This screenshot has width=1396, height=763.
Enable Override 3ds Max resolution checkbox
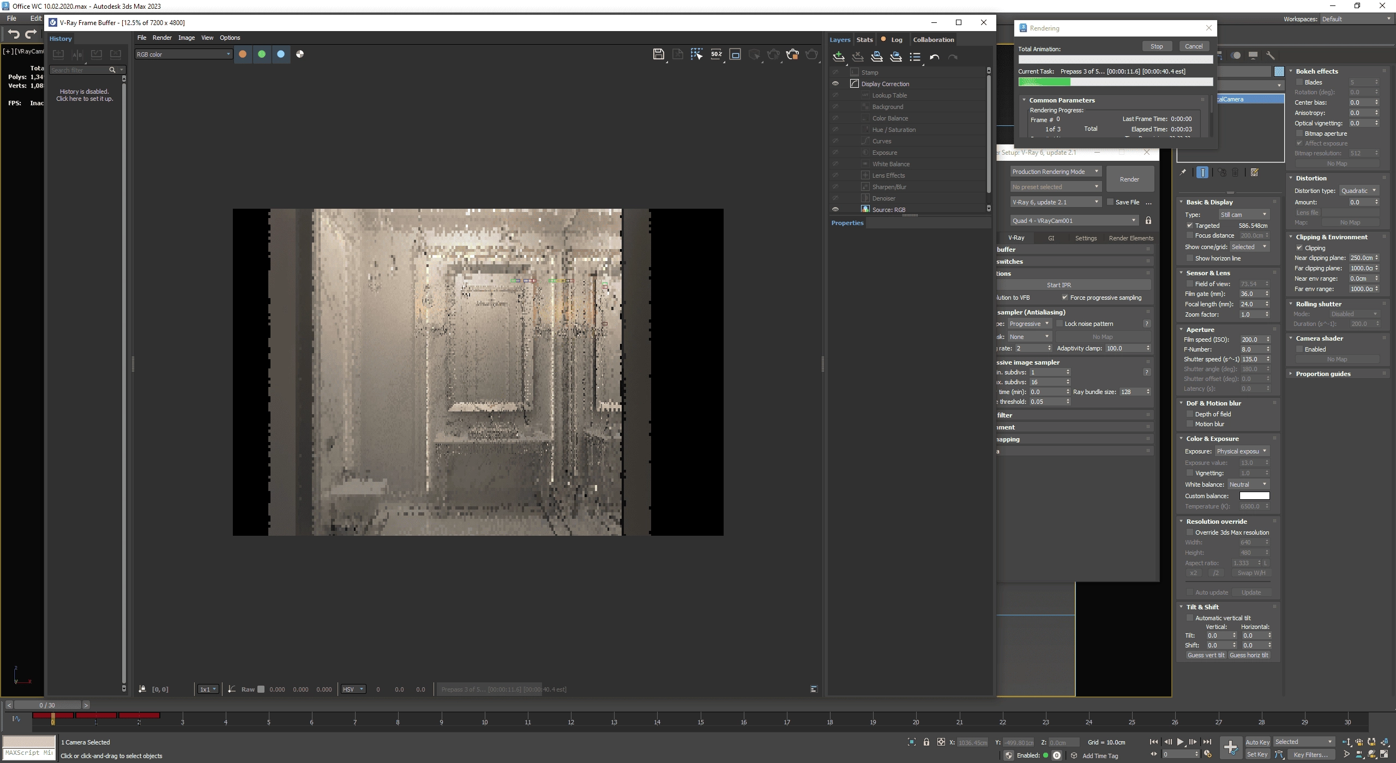click(x=1189, y=532)
